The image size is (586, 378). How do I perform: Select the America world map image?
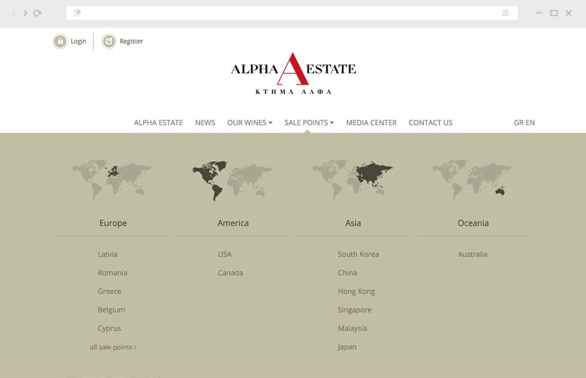coord(233,181)
